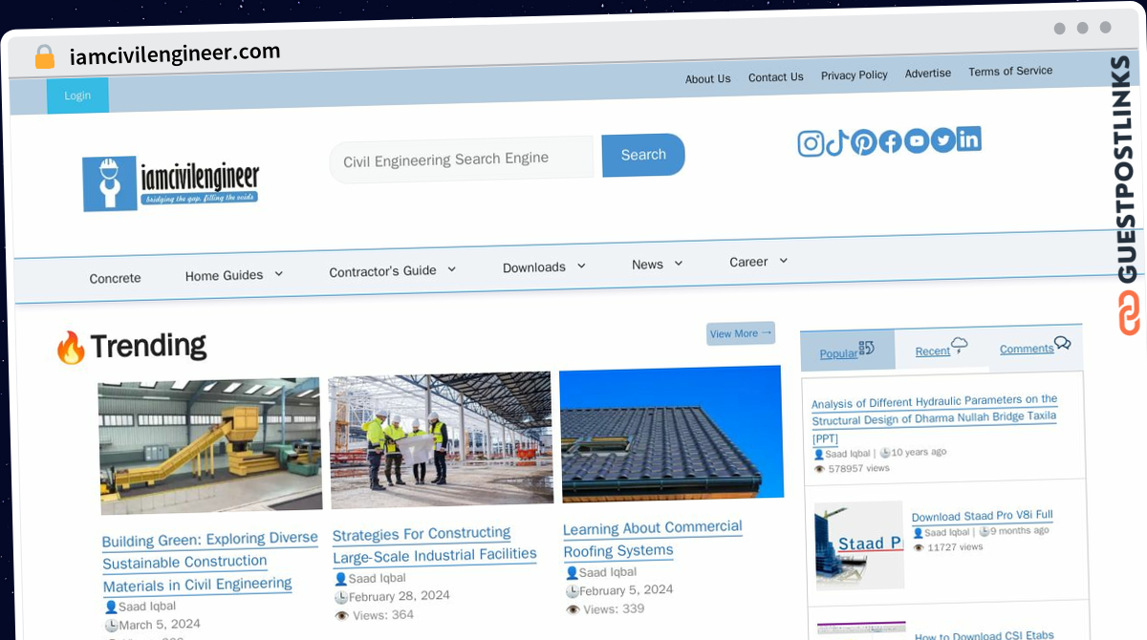
Task: Open the Instagram social icon
Action: (x=811, y=144)
